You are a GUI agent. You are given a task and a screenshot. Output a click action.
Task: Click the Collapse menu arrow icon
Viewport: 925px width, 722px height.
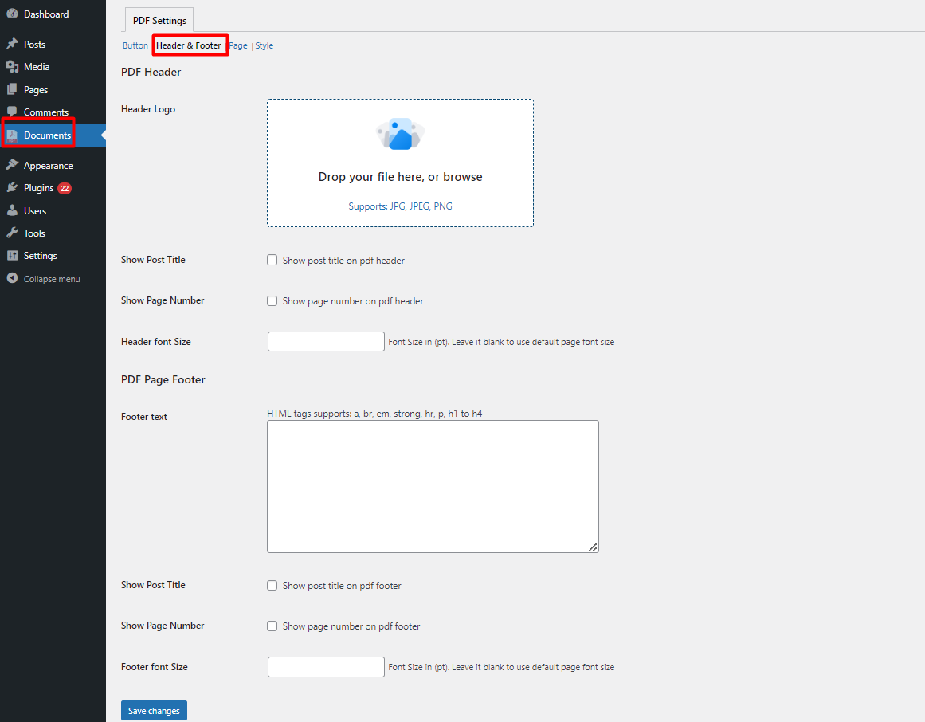(12, 278)
